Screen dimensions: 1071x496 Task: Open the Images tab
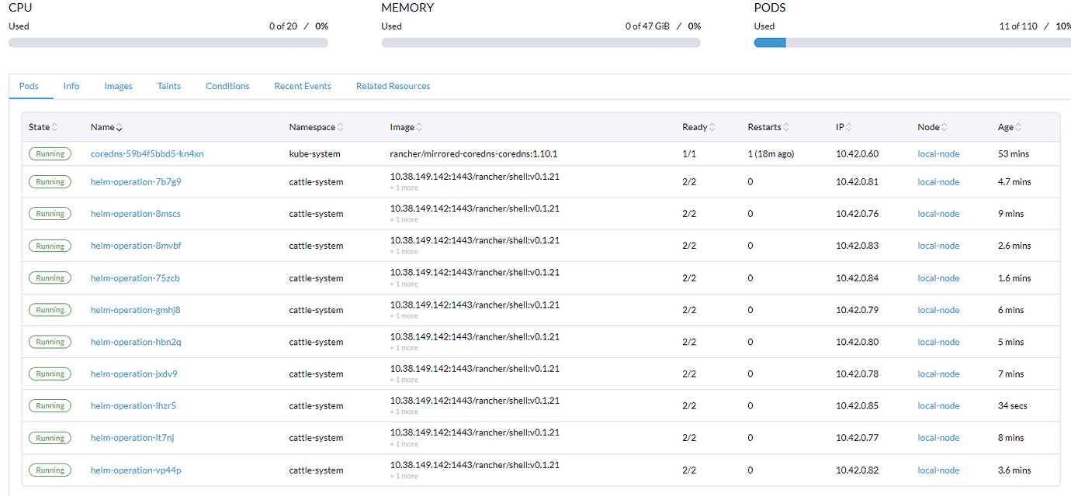(x=118, y=86)
